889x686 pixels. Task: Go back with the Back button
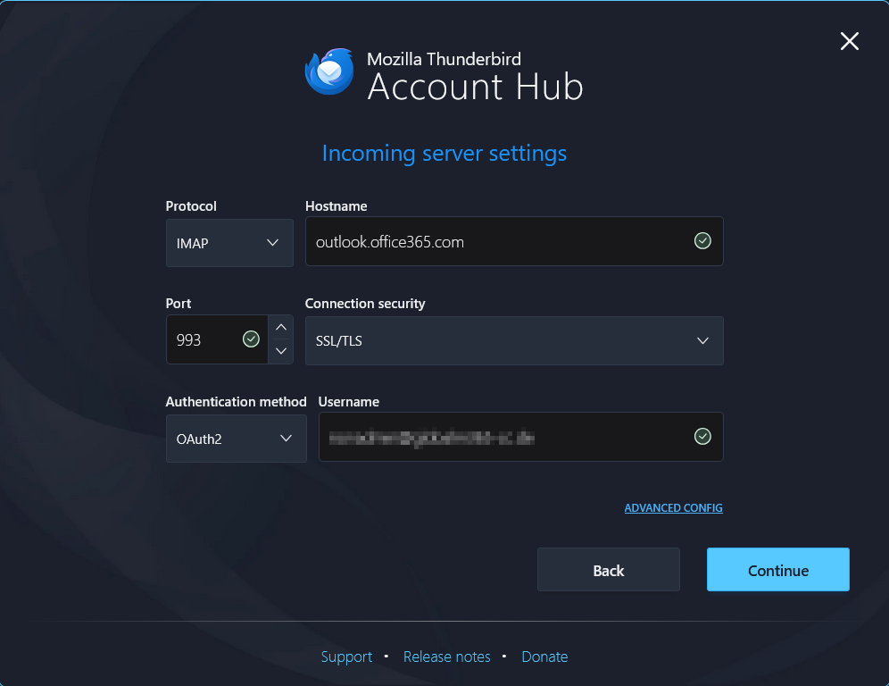[609, 570]
